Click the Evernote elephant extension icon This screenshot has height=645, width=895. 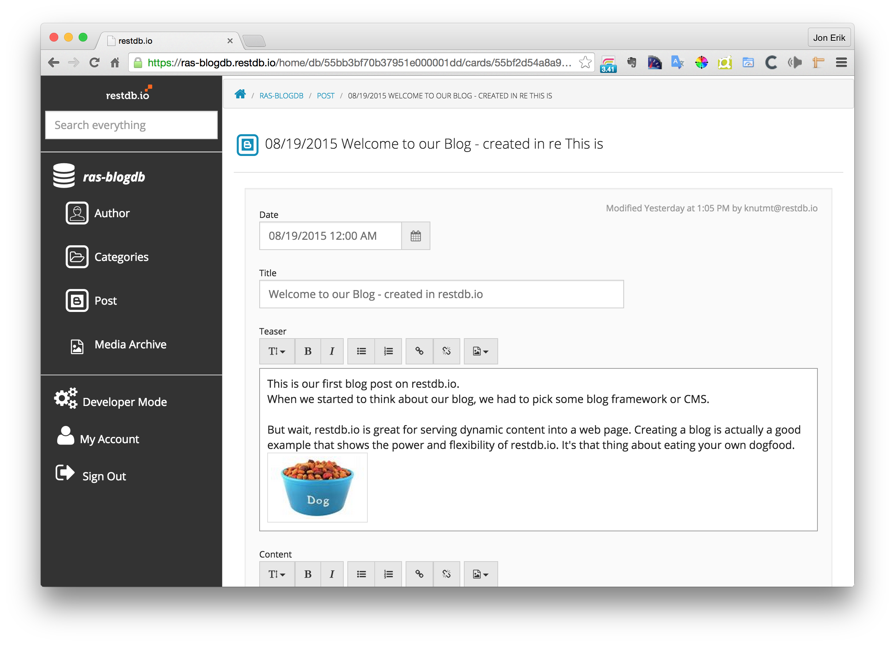tap(632, 62)
